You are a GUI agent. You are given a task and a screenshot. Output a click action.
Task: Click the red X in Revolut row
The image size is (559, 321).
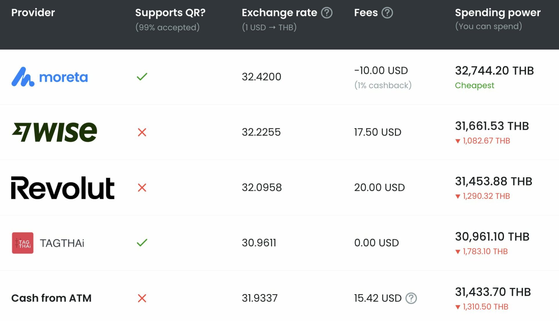pos(142,188)
